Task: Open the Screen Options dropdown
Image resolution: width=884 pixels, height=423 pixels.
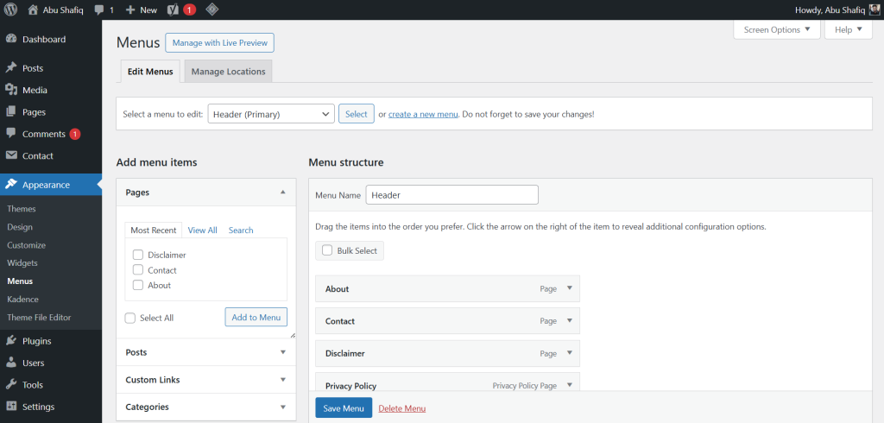Action: point(777,29)
